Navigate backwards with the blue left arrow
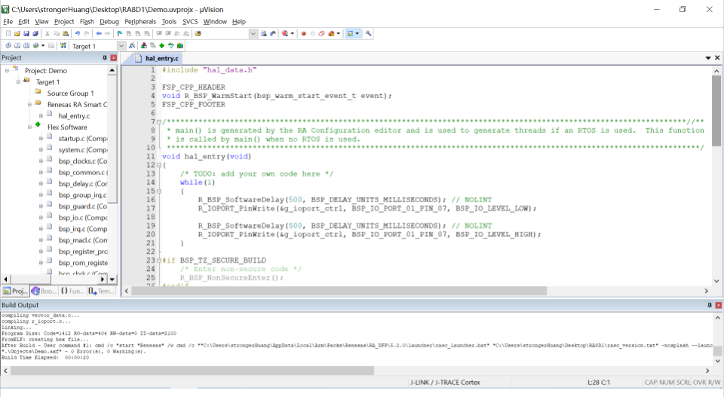Viewport: 724px width, 397px height. click(x=99, y=33)
